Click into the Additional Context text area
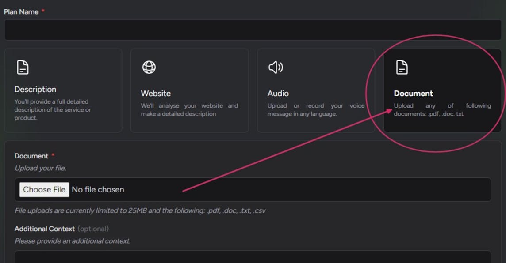Image resolution: width=506 pixels, height=263 pixels. click(x=253, y=257)
